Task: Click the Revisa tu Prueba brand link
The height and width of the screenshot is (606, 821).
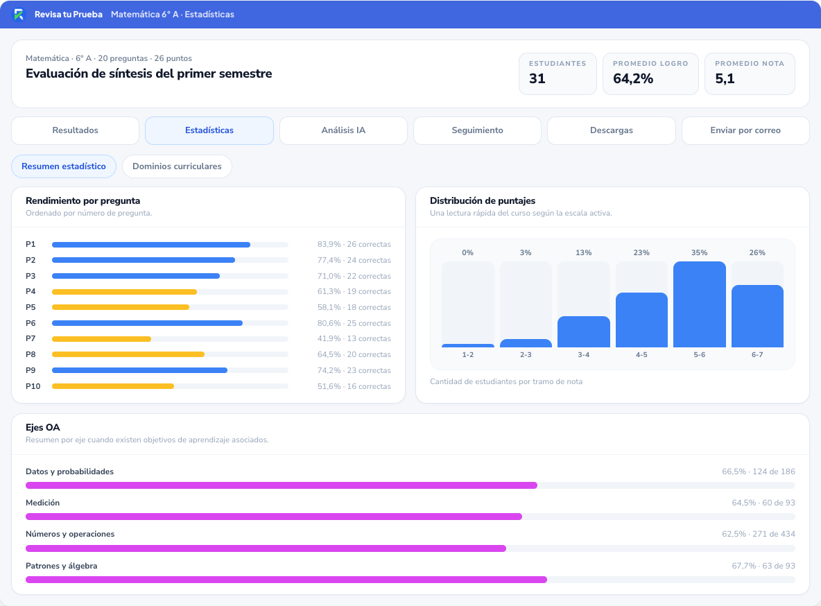Action: (x=69, y=14)
